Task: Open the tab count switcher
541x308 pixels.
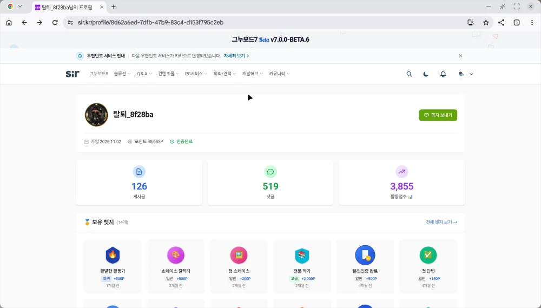Action: click(517, 22)
